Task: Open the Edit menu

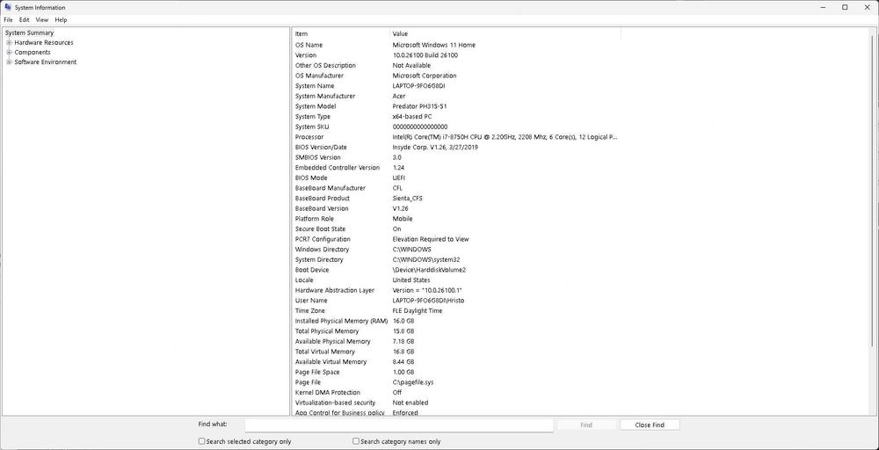Action: point(24,19)
